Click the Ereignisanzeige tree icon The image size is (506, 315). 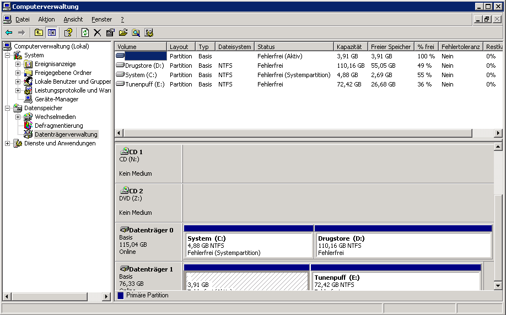point(29,64)
